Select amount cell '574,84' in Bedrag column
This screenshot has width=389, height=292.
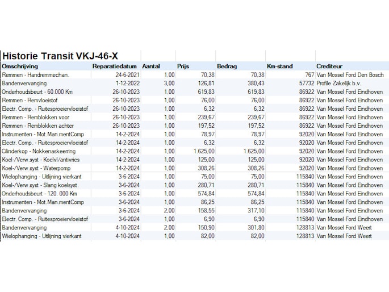pyautogui.click(x=256, y=194)
